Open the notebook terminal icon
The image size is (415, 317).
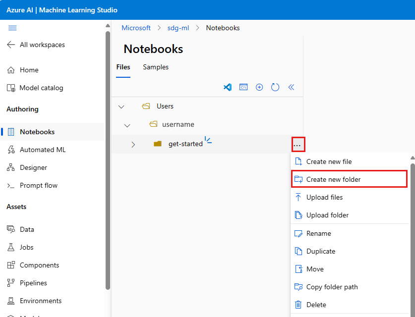tap(243, 87)
